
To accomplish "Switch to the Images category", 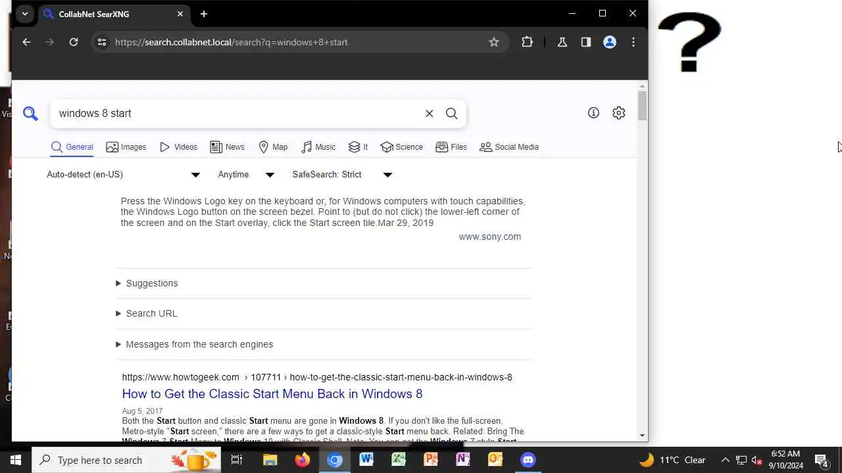I will pyautogui.click(x=126, y=147).
